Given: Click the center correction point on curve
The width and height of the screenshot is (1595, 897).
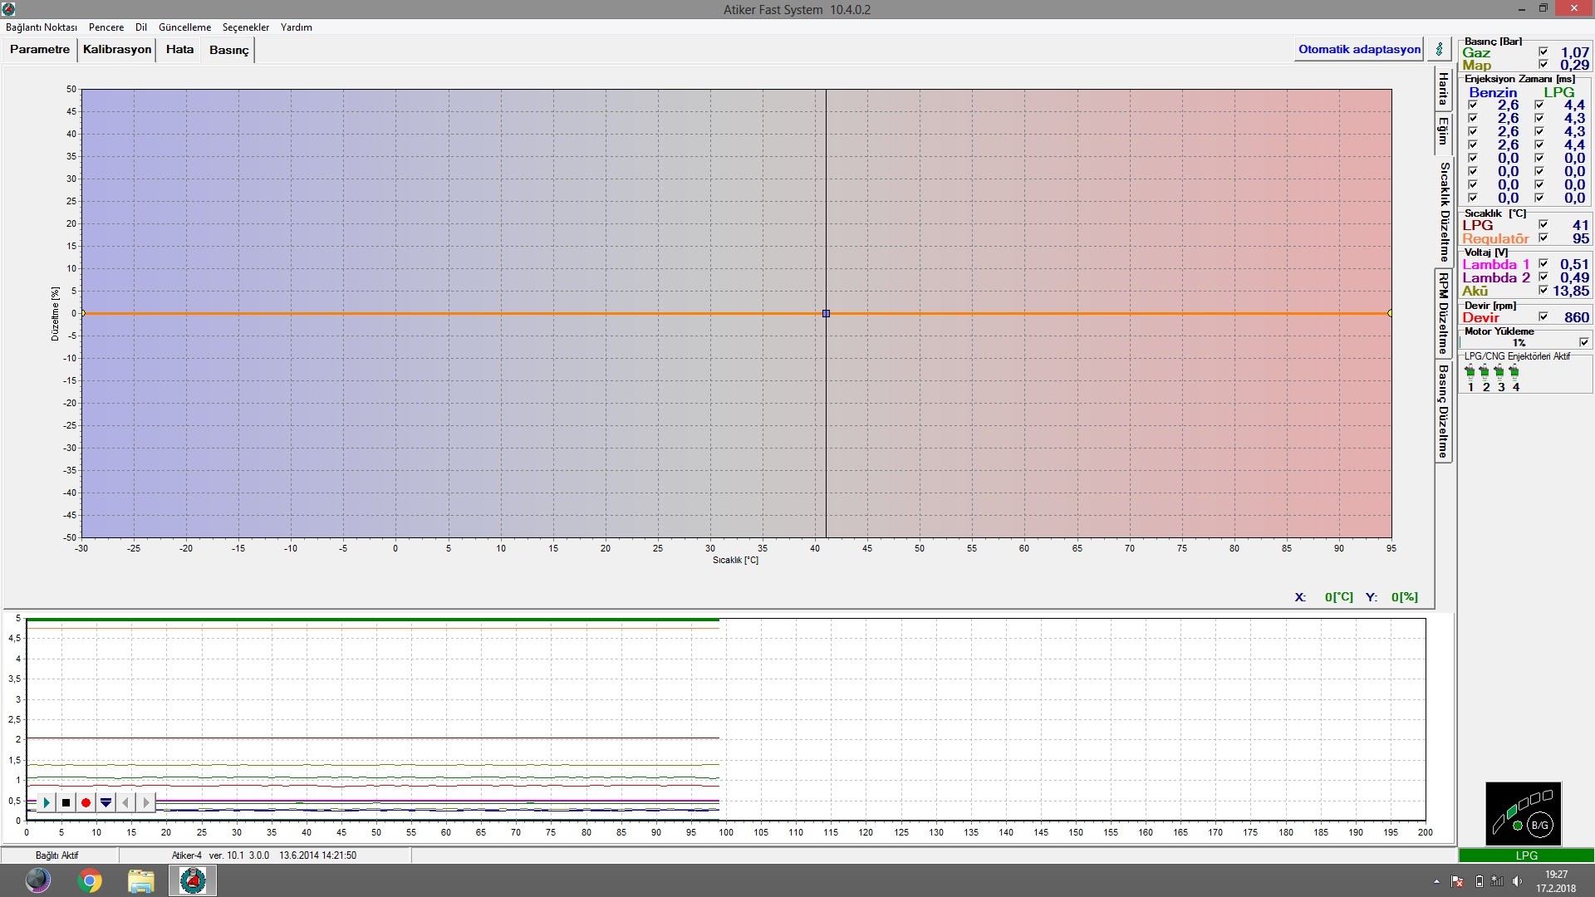Looking at the screenshot, I should [x=826, y=313].
